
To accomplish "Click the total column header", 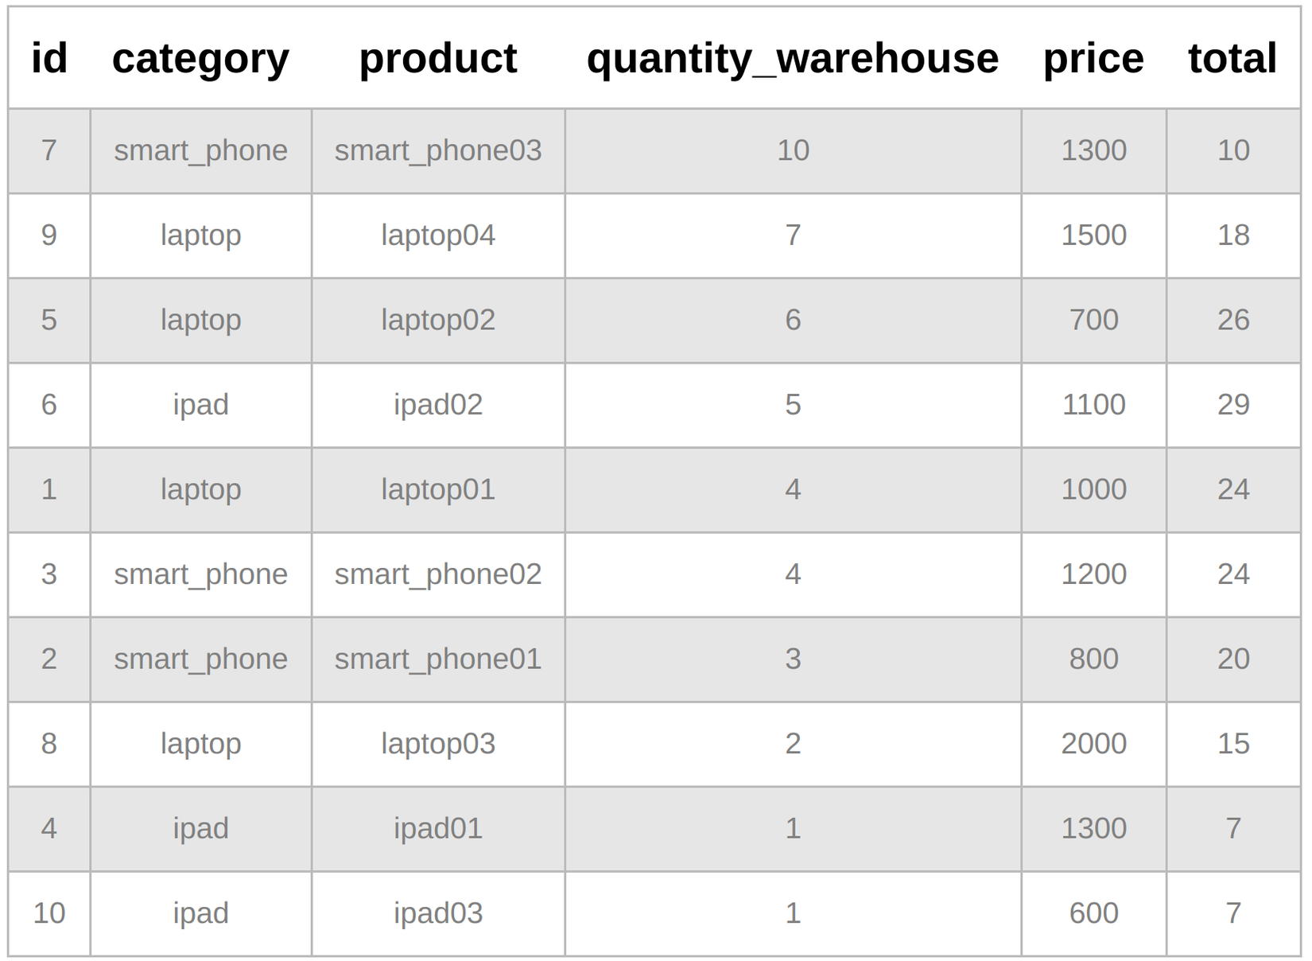I will pyautogui.click(x=1232, y=58).
